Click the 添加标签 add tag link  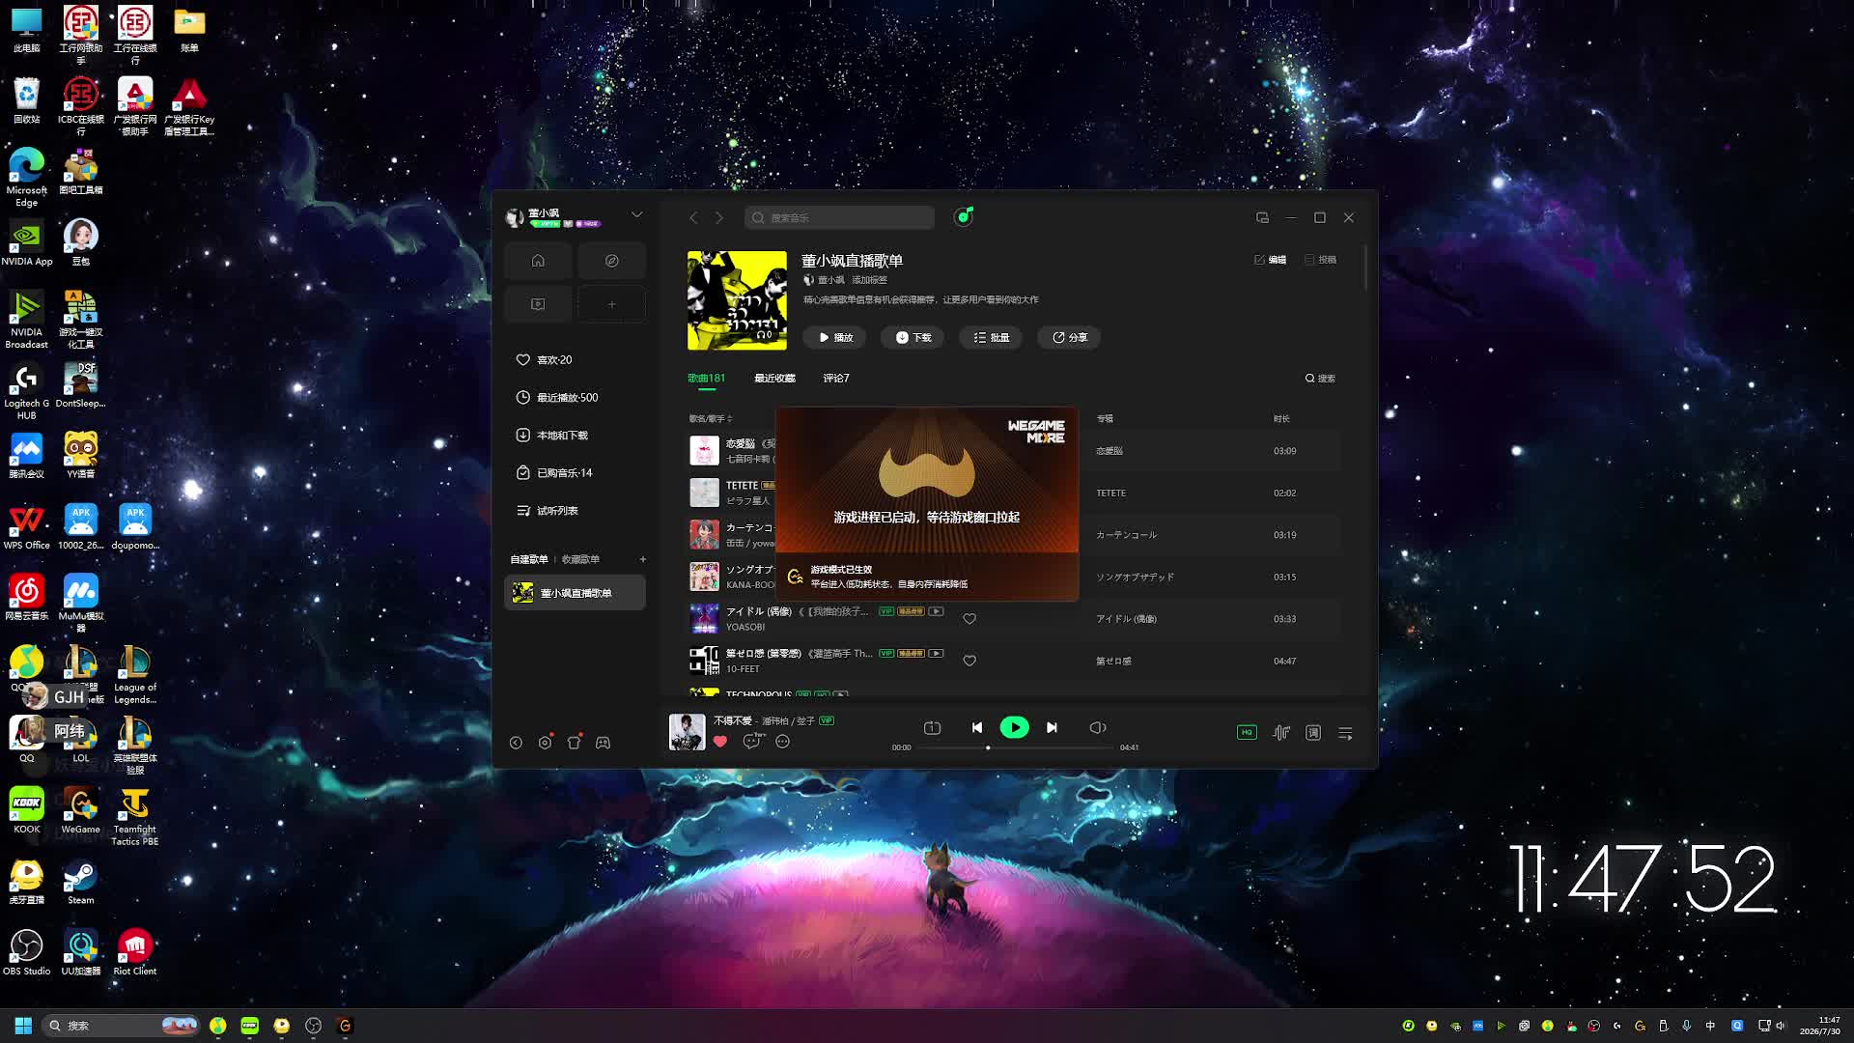click(x=869, y=280)
